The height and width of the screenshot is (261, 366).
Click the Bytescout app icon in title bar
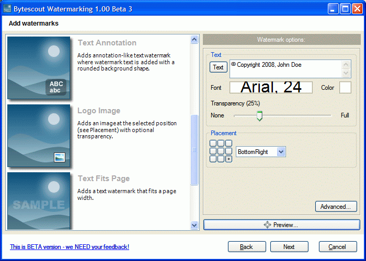[x=7, y=9]
